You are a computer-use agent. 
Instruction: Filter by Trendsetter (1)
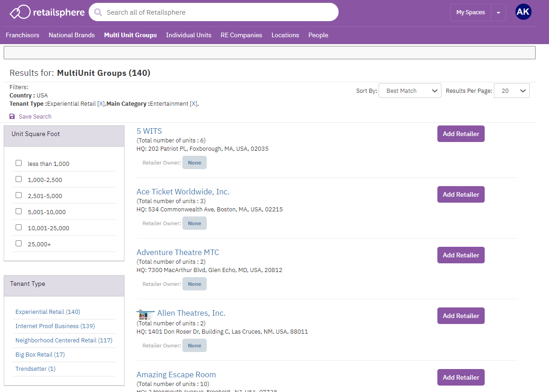(35, 369)
